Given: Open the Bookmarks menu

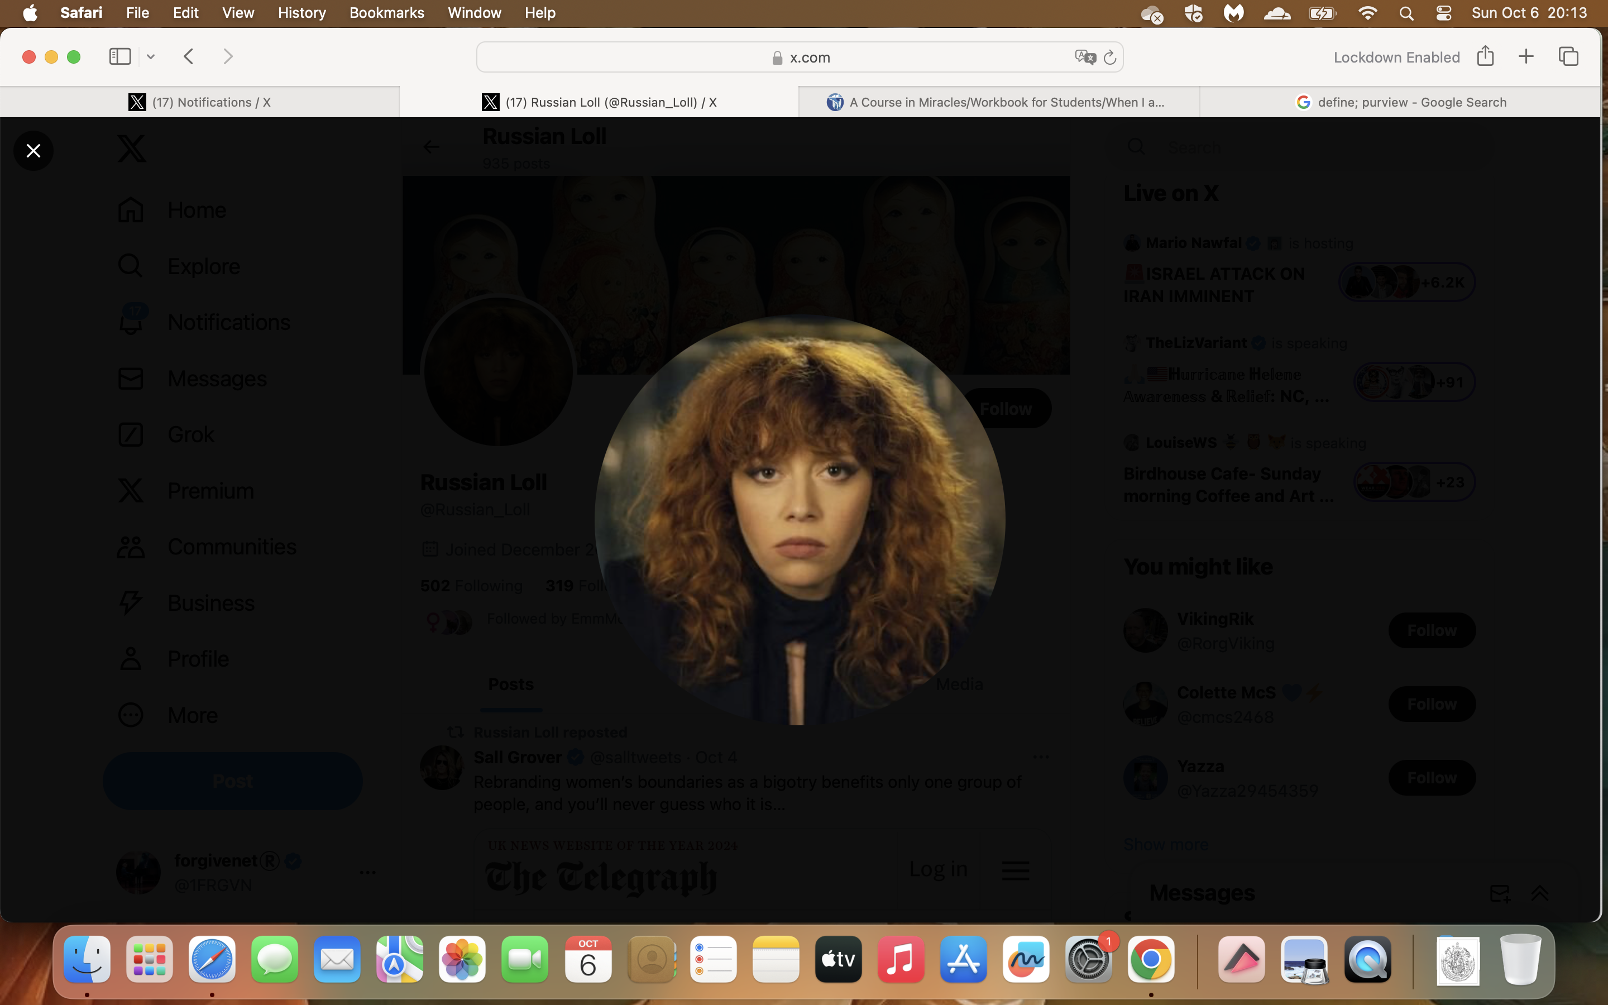Looking at the screenshot, I should [x=387, y=13].
